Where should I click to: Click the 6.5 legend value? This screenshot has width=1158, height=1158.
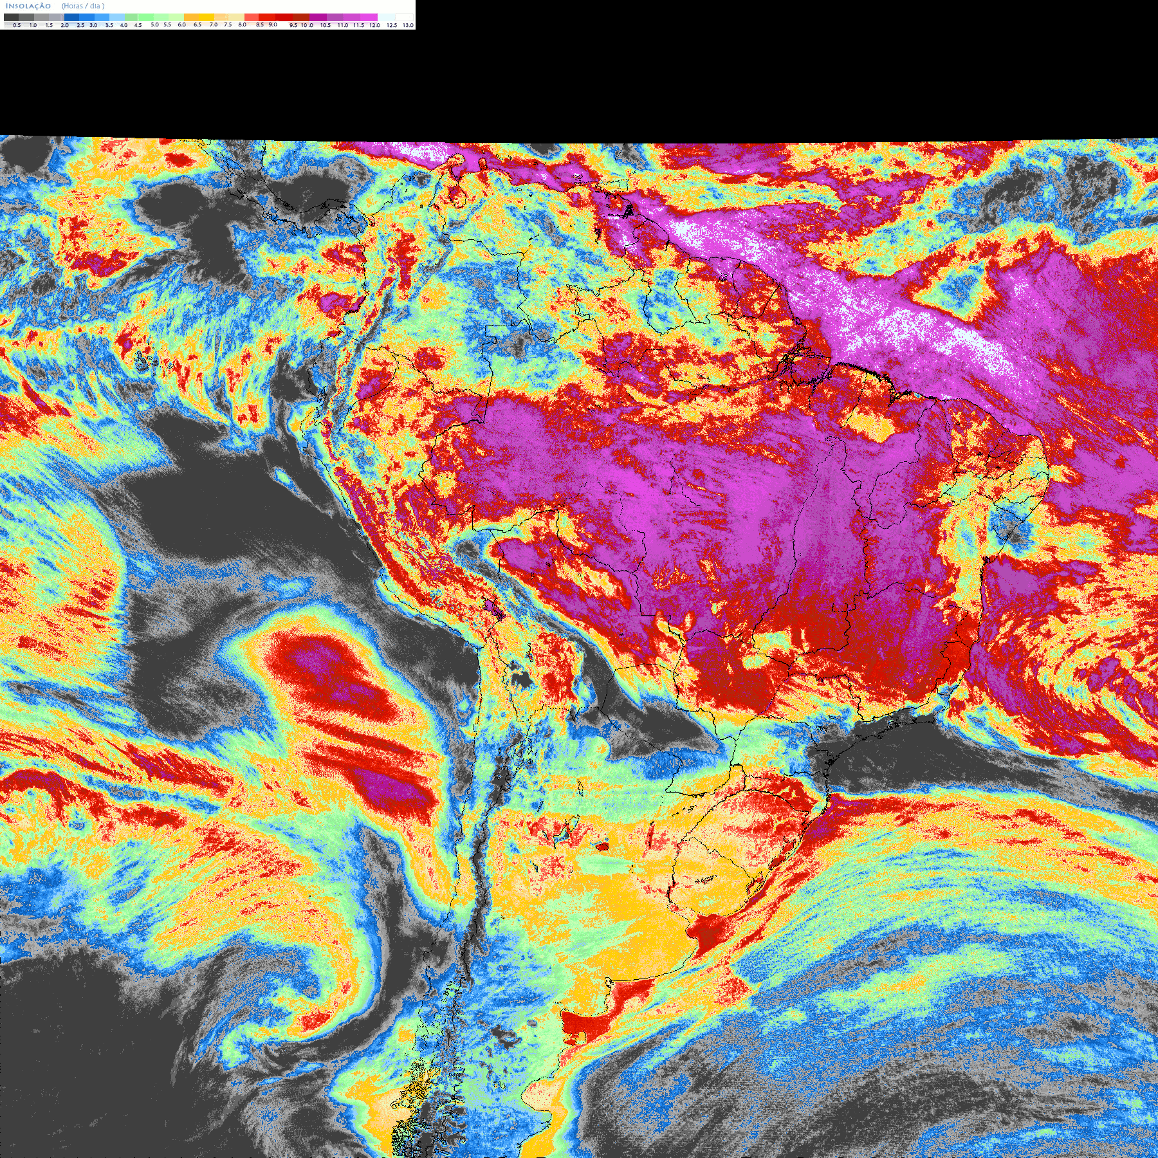(x=198, y=24)
